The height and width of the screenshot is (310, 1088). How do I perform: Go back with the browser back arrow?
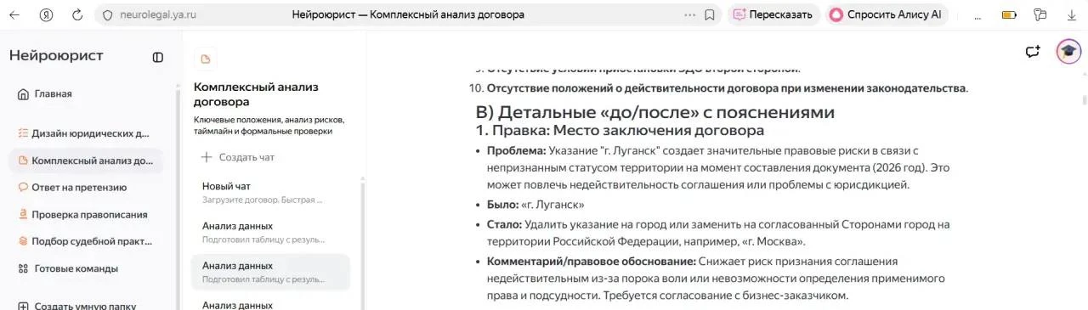pyautogui.click(x=14, y=14)
